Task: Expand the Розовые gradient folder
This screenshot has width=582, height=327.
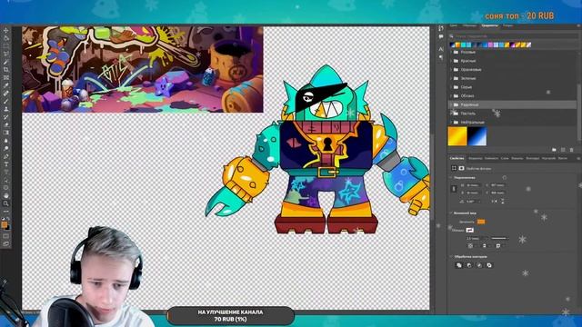Action: (x=451, y=52)
